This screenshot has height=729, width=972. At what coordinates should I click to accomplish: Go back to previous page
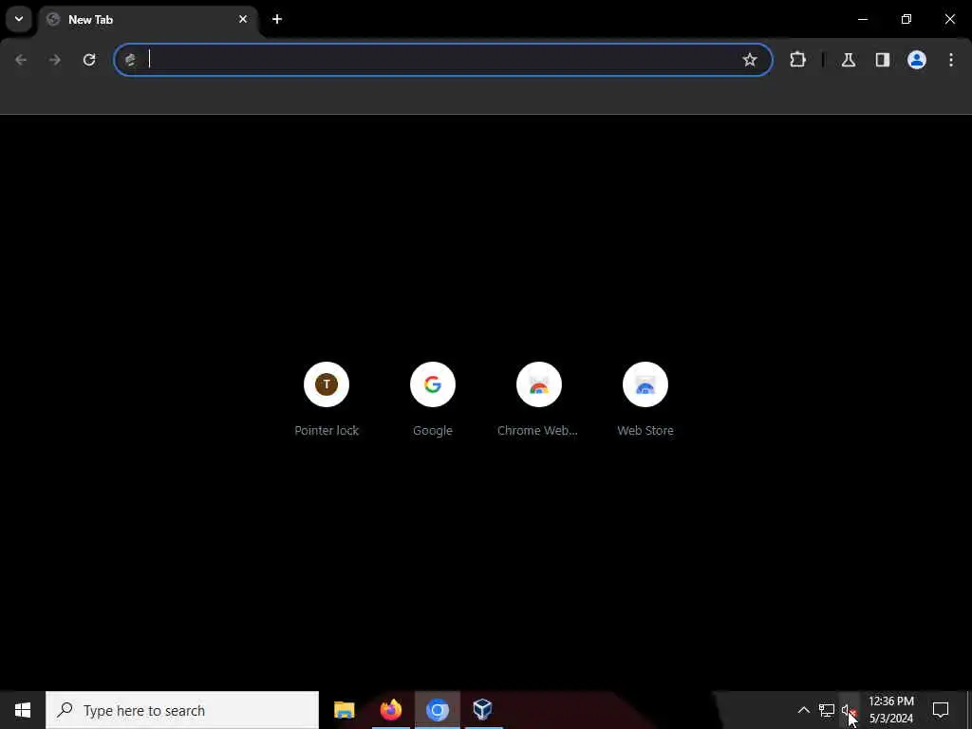[x=21, y=60]
